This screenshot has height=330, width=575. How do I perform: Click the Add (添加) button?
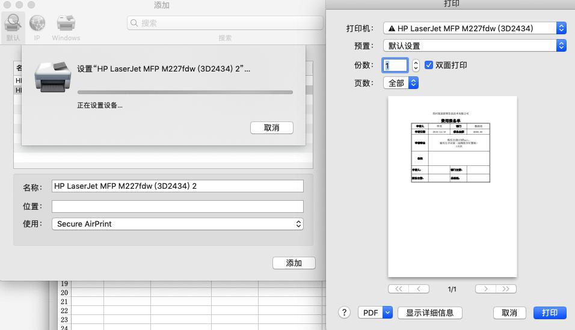(x=294, y=263)
